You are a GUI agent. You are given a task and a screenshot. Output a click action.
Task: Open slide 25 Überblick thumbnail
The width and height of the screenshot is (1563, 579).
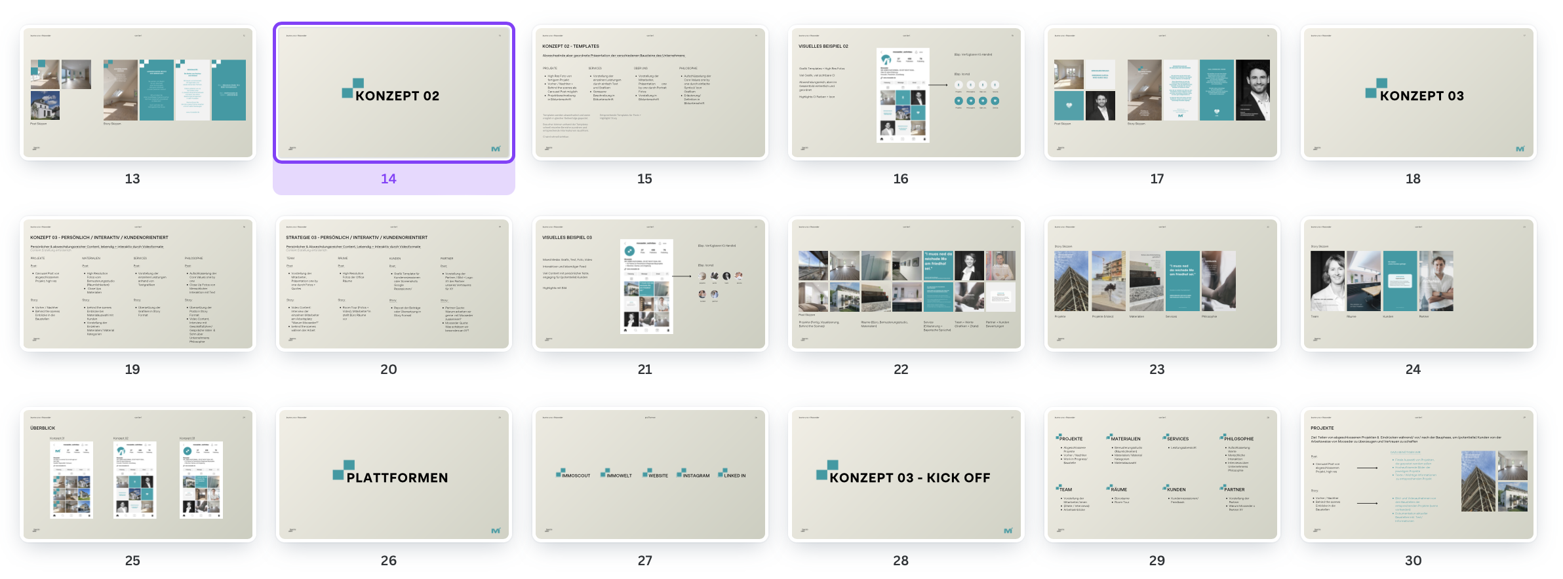coord(138,475)
